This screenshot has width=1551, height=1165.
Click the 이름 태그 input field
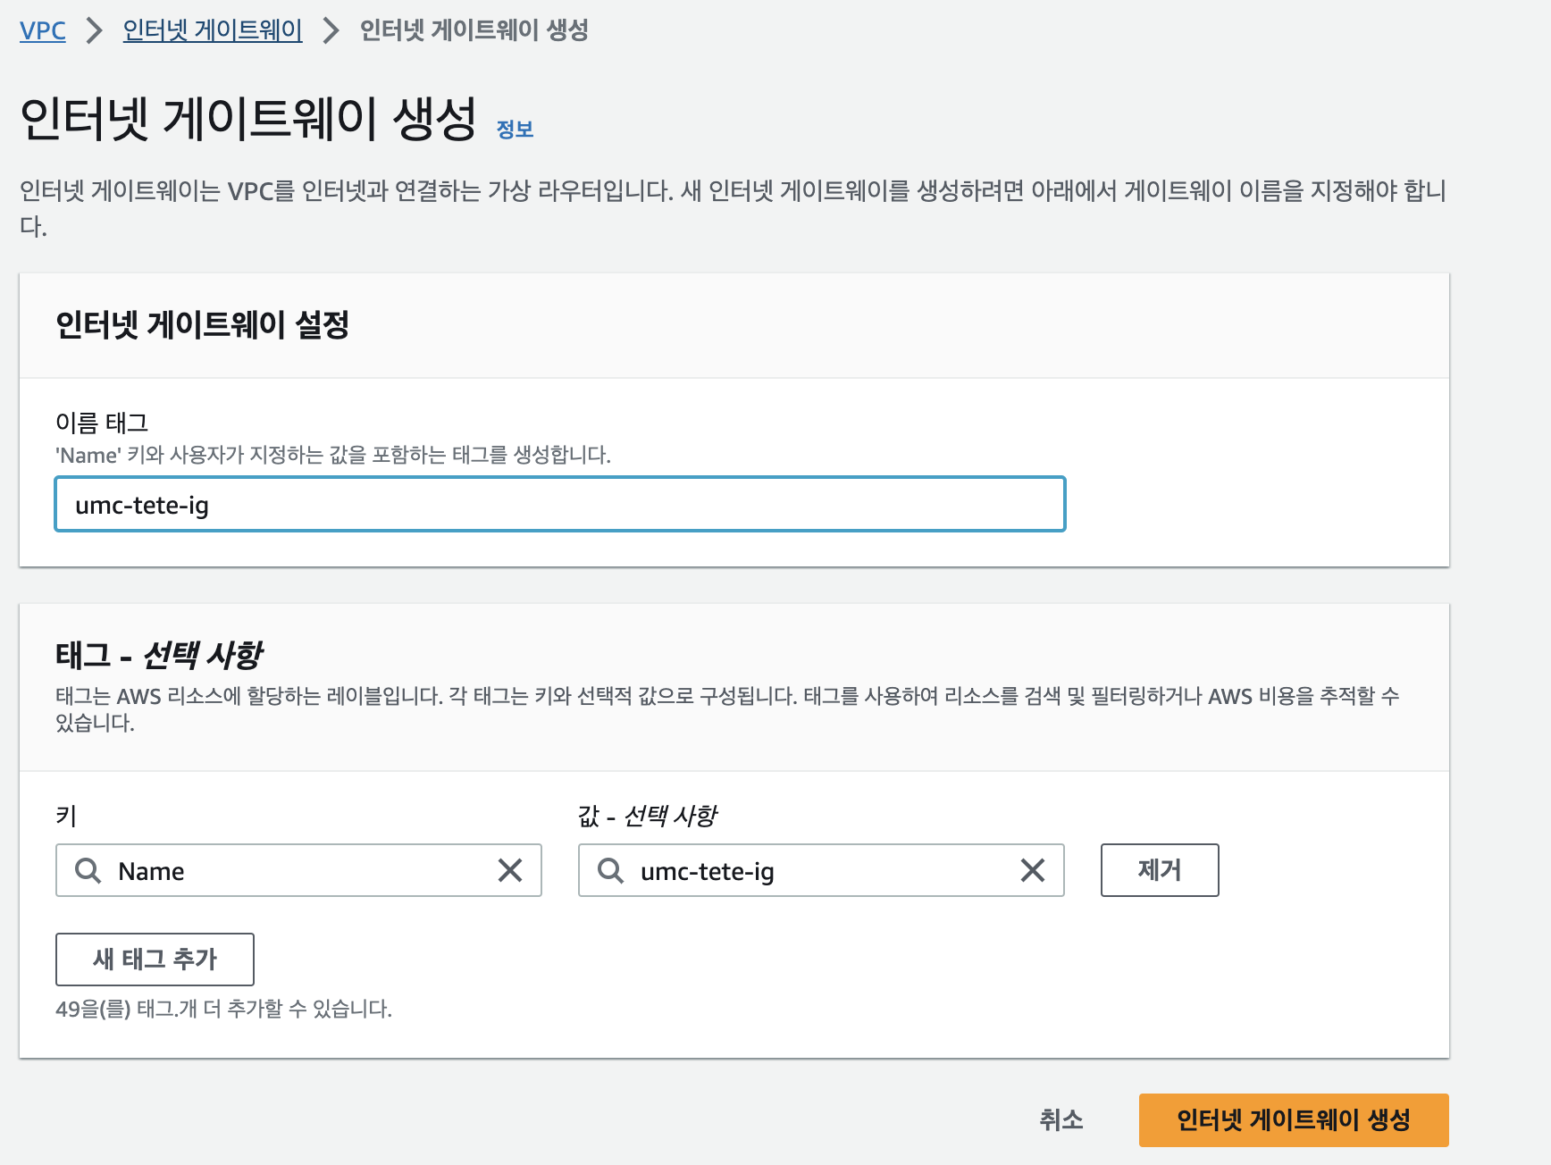(x=560, y=504)
